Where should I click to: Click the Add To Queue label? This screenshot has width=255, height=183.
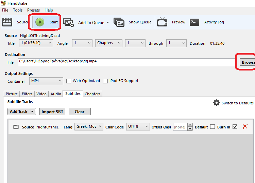(91, 22)
